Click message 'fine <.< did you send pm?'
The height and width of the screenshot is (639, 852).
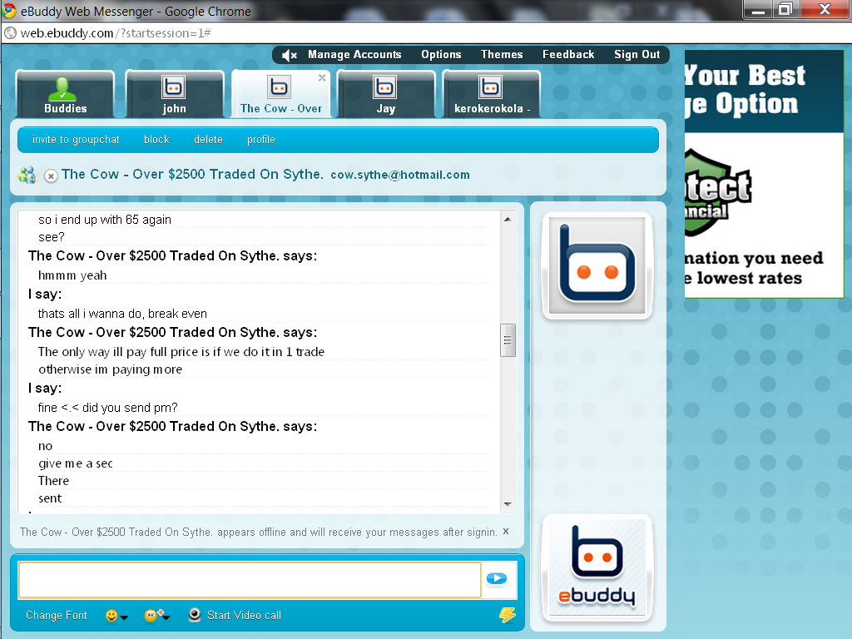pos(107,408)
